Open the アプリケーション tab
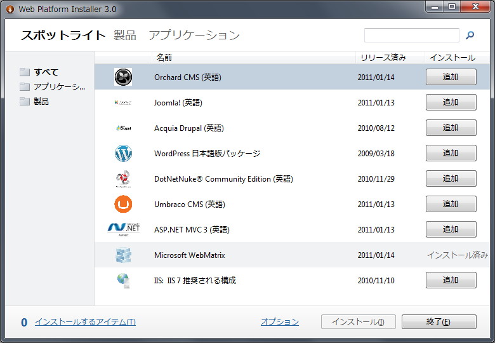Viewport: 495px width, 343px height. click(194, 35)
